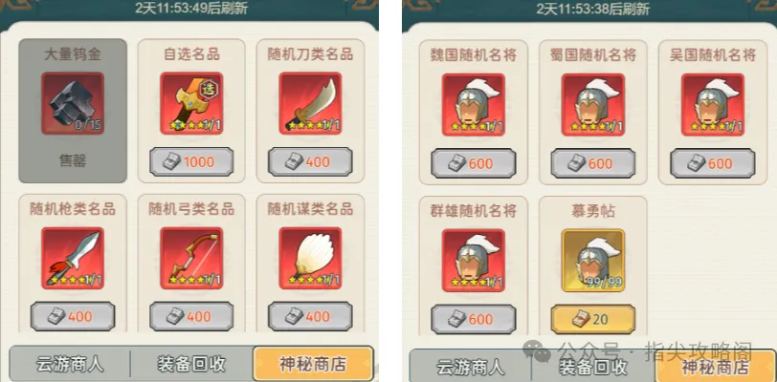Tap the 吴国随机名将 helmet icon
This screenshot has height=382, width=777.
coord(713,104)
